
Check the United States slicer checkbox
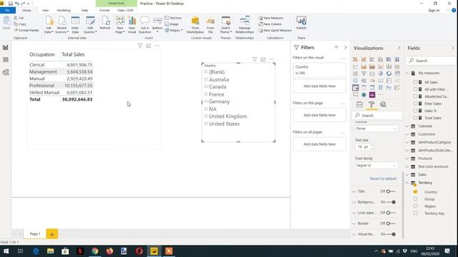pyautogui.click(x=205, y=124)
